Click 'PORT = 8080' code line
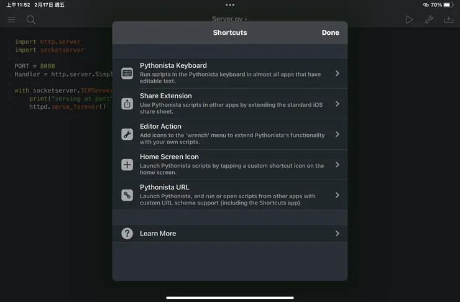This screenshot has height=302, width=460. [x=35, y=66]
